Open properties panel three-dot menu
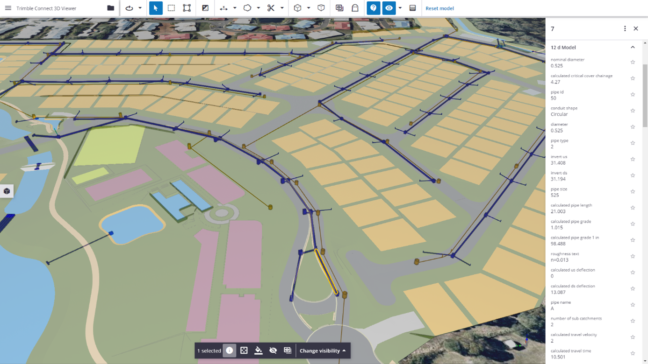The height and width of the screenshot is (364, 648). [625, 28]
